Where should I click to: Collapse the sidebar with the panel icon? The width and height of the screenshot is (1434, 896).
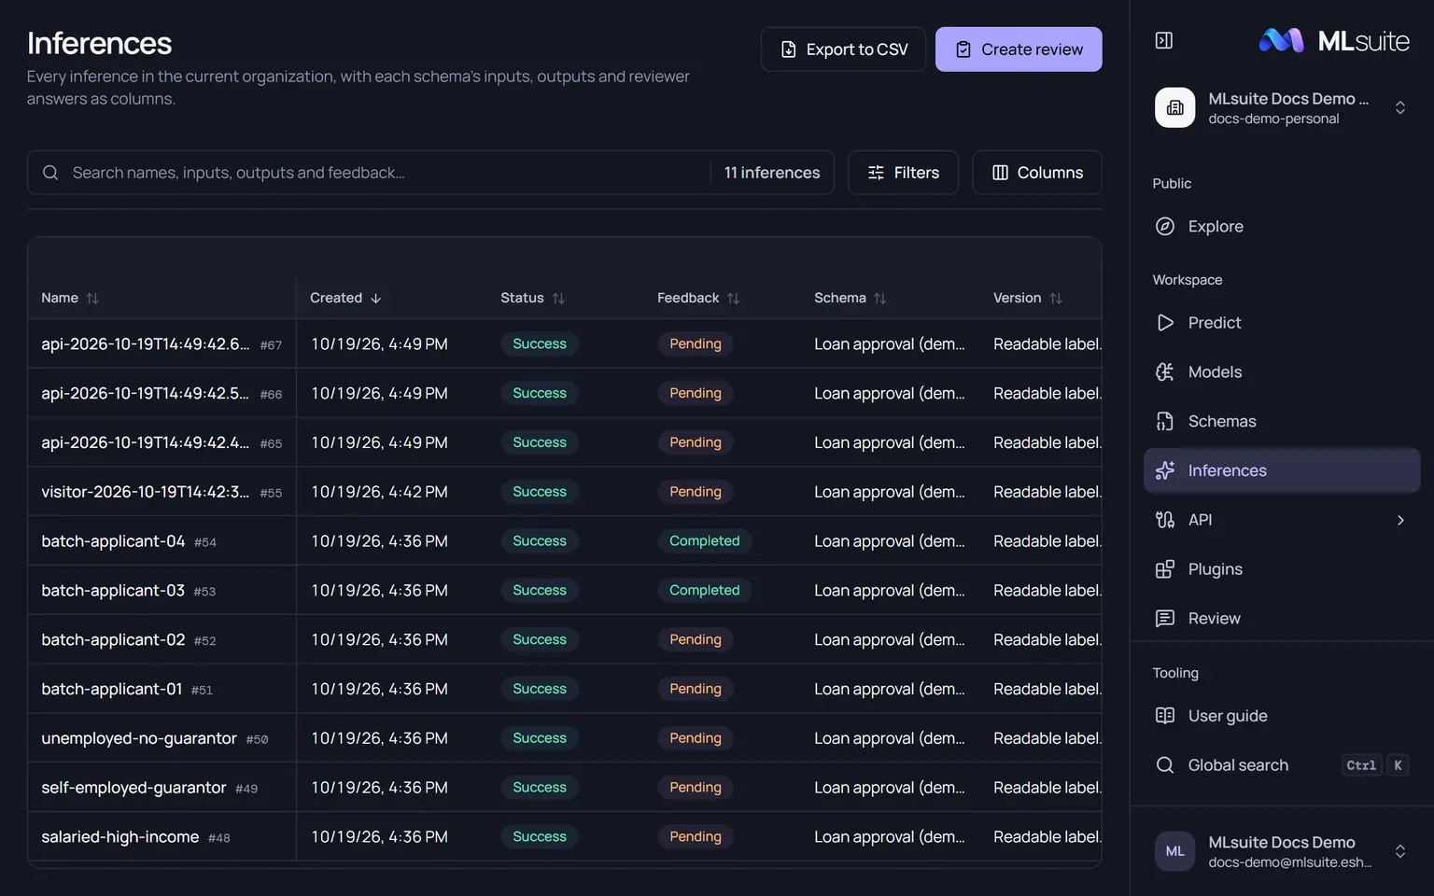(x=1163, y=40)
